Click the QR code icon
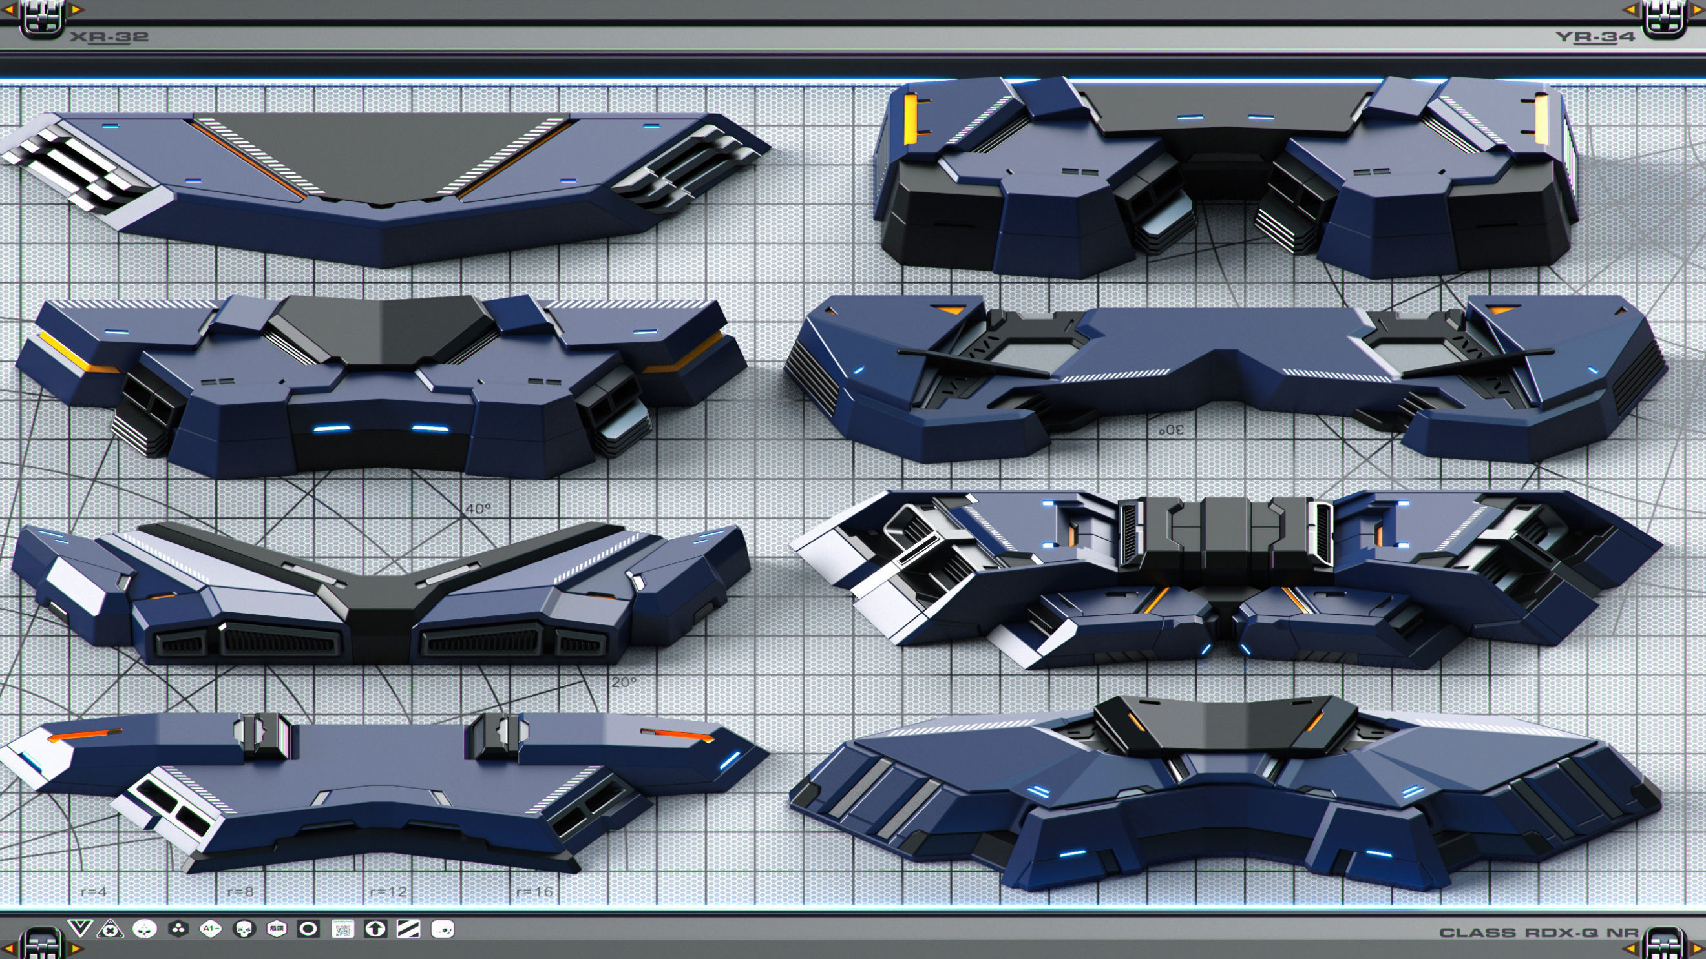This screenshot has width=1706, height=959. [342, 929]
